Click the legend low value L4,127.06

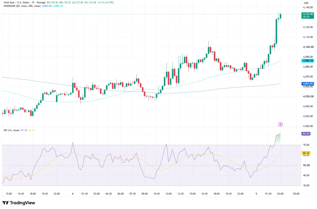tap(78, 2)
